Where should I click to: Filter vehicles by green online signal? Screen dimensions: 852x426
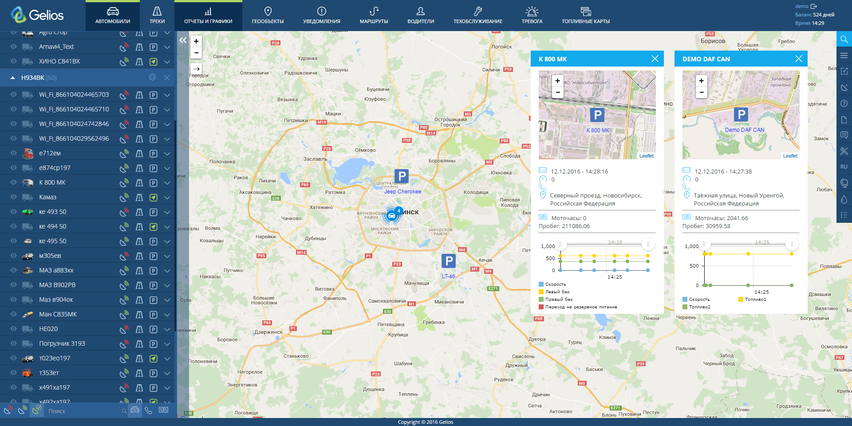click(x=23, y=410)
